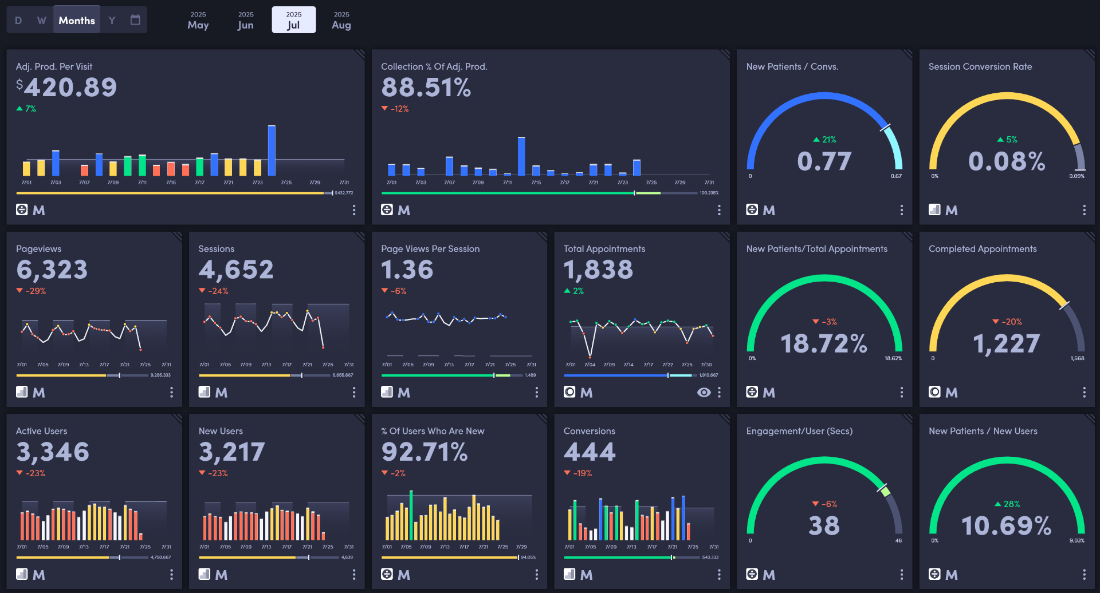Select the 2025 May month tab

point(198,20)
